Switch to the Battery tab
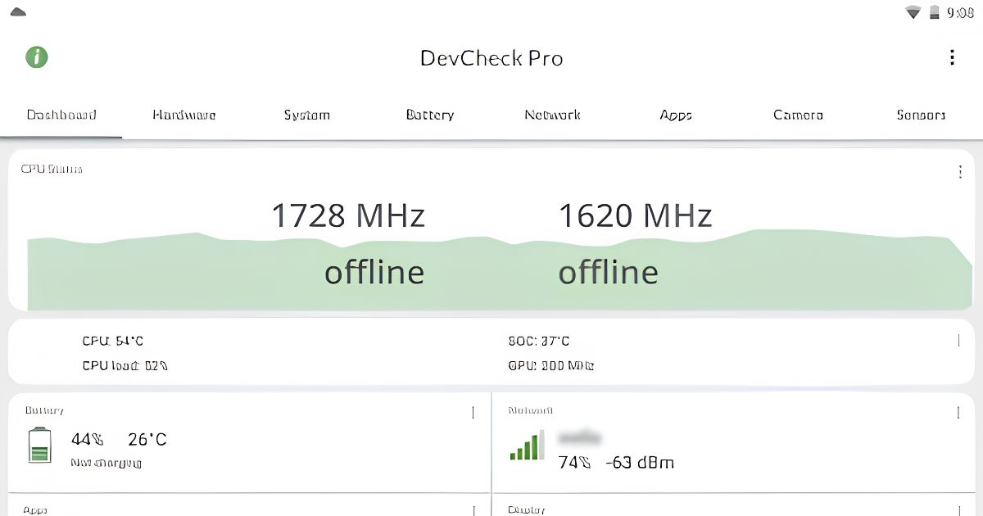This screenshot has height=516, width=983. pos(430,115)
